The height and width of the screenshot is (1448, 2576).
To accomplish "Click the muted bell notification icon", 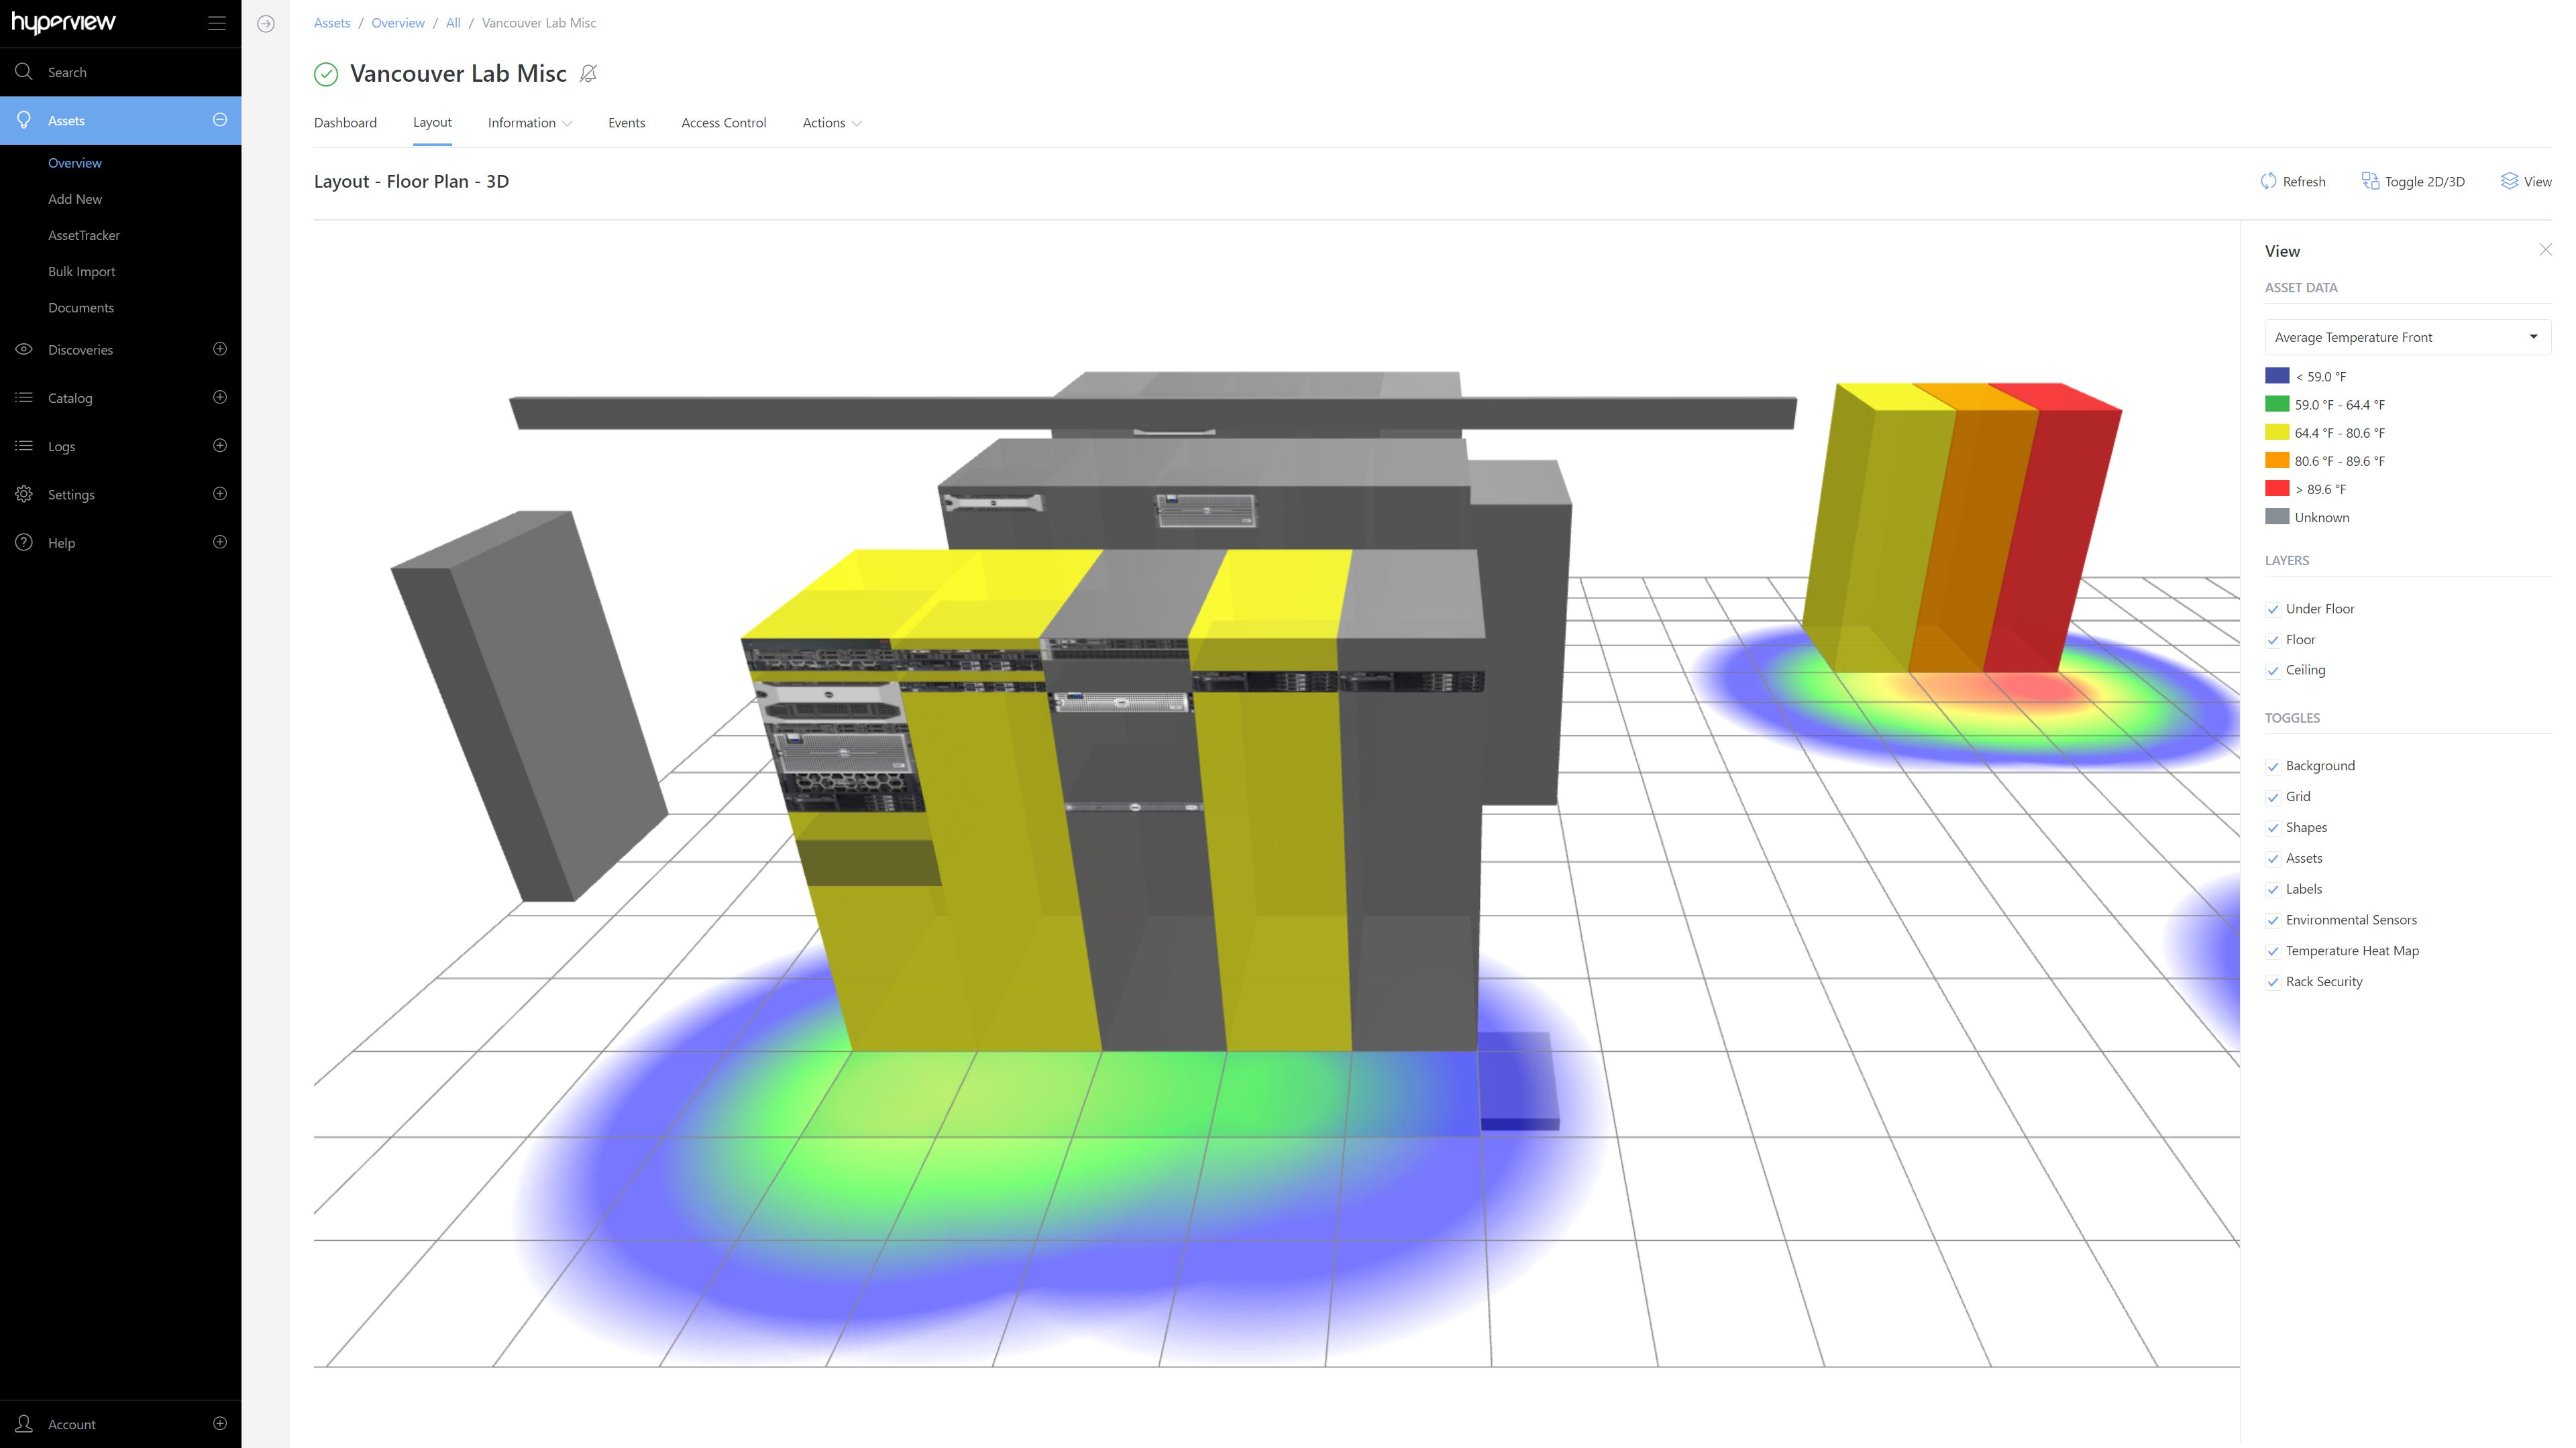I will click(x=588, y=74).
